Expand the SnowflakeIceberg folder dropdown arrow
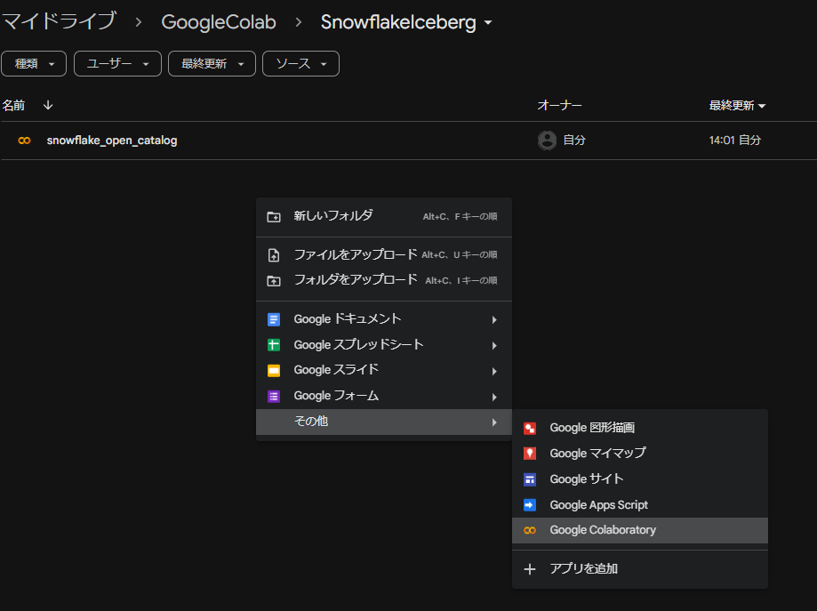 488,22
